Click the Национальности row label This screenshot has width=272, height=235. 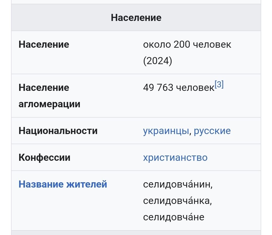[x=58, y=131]
